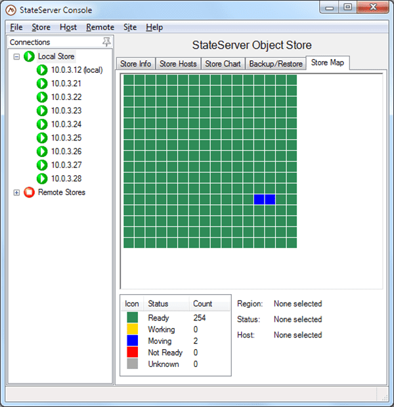
Task: Click the green icon beside 10.0.3.23
Action: click(42, 110)
